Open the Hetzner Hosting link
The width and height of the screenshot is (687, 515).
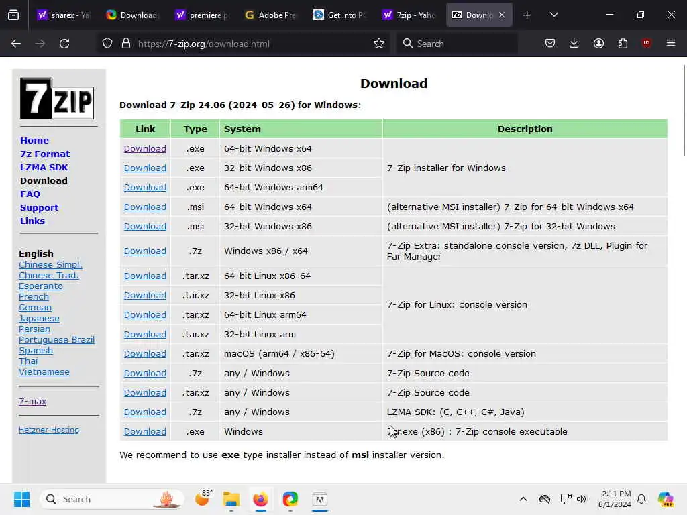tap(49, 430)
